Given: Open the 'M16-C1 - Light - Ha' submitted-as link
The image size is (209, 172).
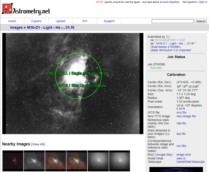Looking at the screenshot, I should click(175, 43).
